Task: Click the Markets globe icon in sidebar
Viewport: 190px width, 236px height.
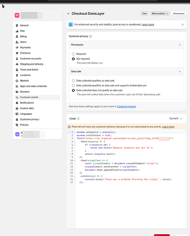Action: pyautogui.click(x=17, y=81)
